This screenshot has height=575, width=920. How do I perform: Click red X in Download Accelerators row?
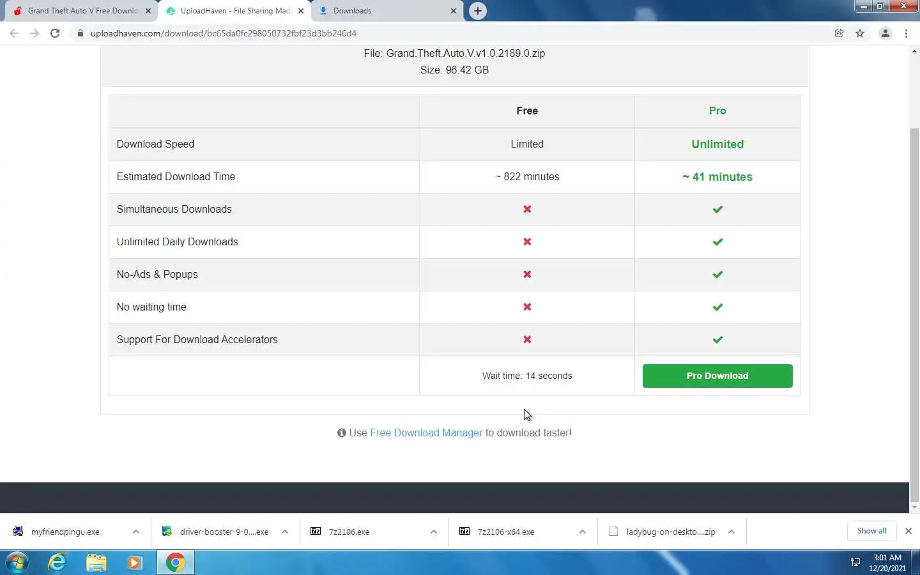pyautogui.click(x=527, y=339)
